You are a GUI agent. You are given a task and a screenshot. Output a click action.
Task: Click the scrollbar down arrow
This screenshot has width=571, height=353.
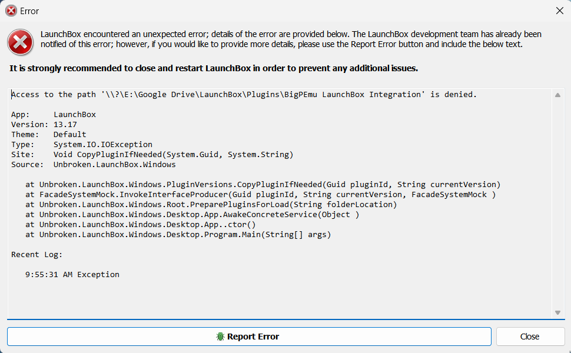pyautogui.click(x=557, y=312)
